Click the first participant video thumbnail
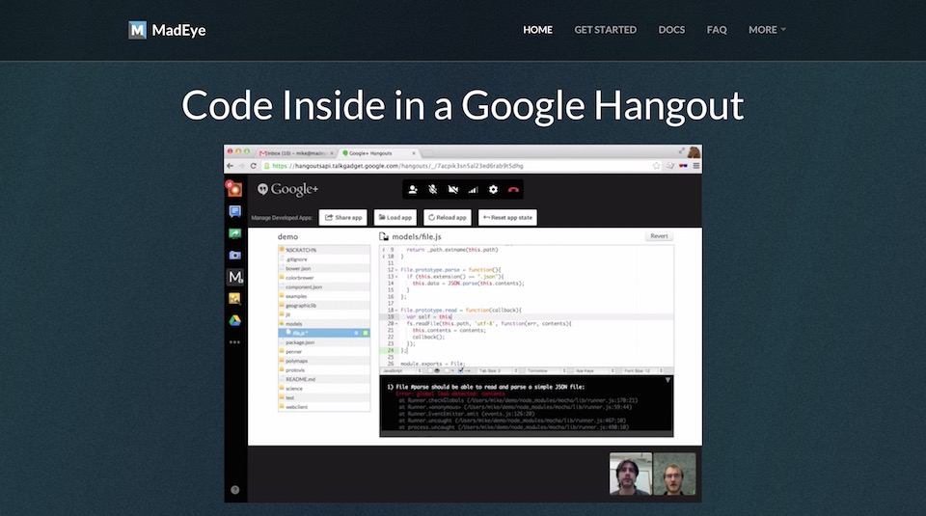 pos(631,474)
